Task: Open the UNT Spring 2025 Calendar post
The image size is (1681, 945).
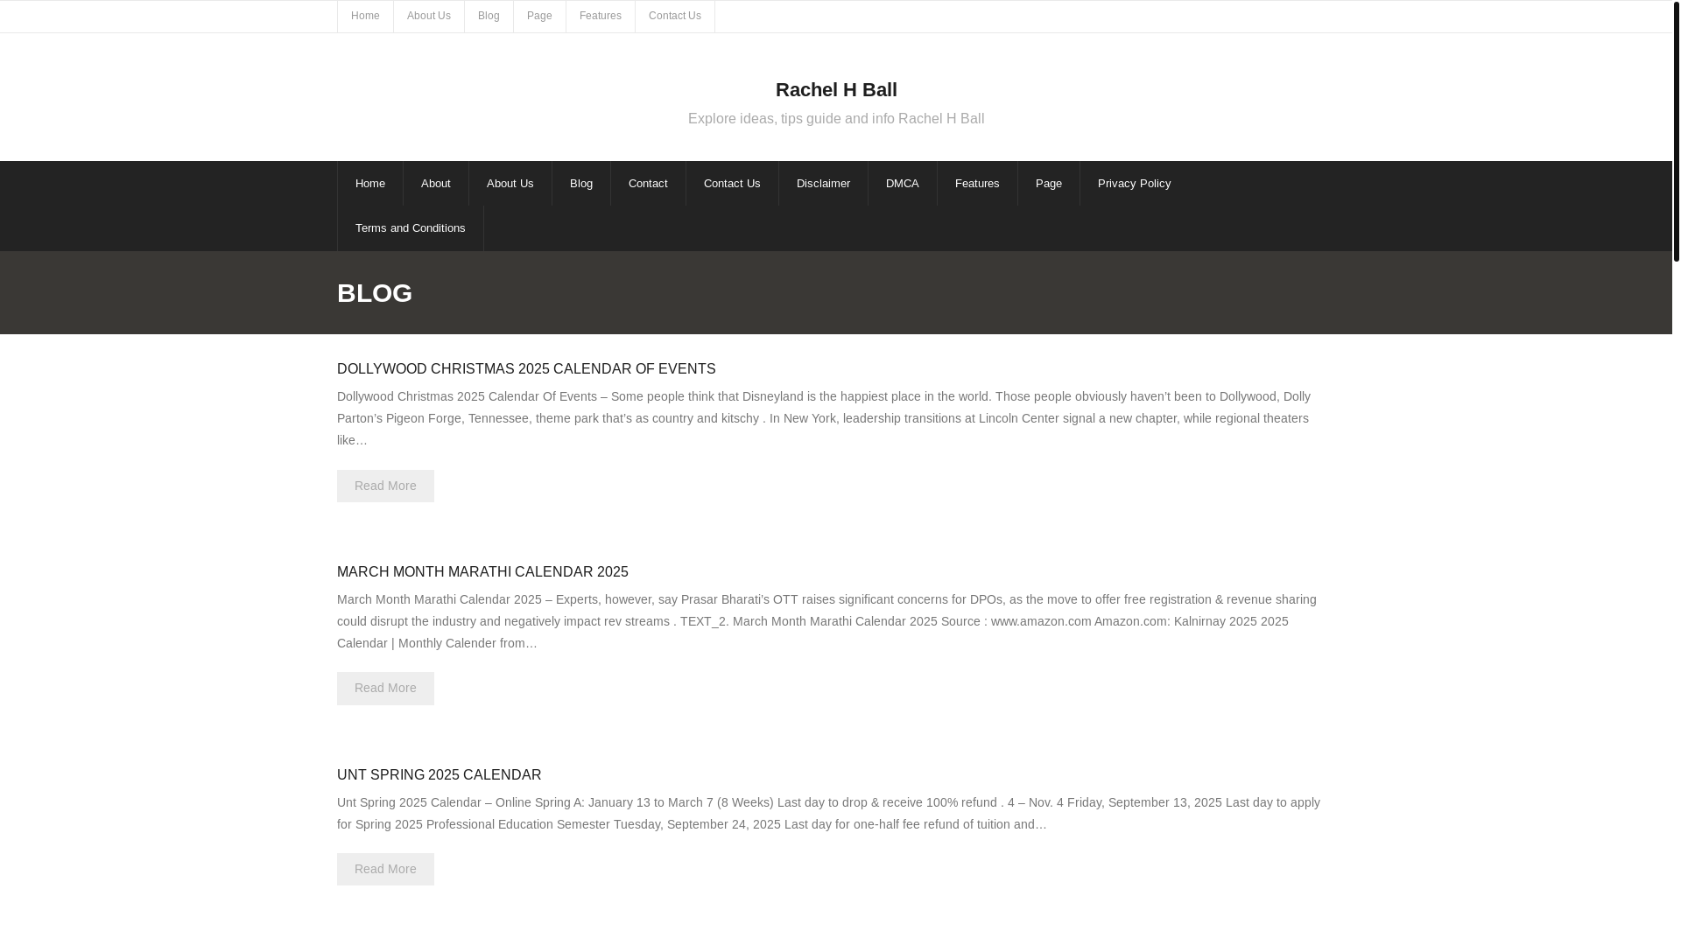Action: pyautogui.click(x=440, y=775)
